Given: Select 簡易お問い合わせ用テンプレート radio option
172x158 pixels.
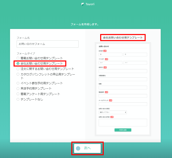Looking at the screenshot, I should [18, 58].
